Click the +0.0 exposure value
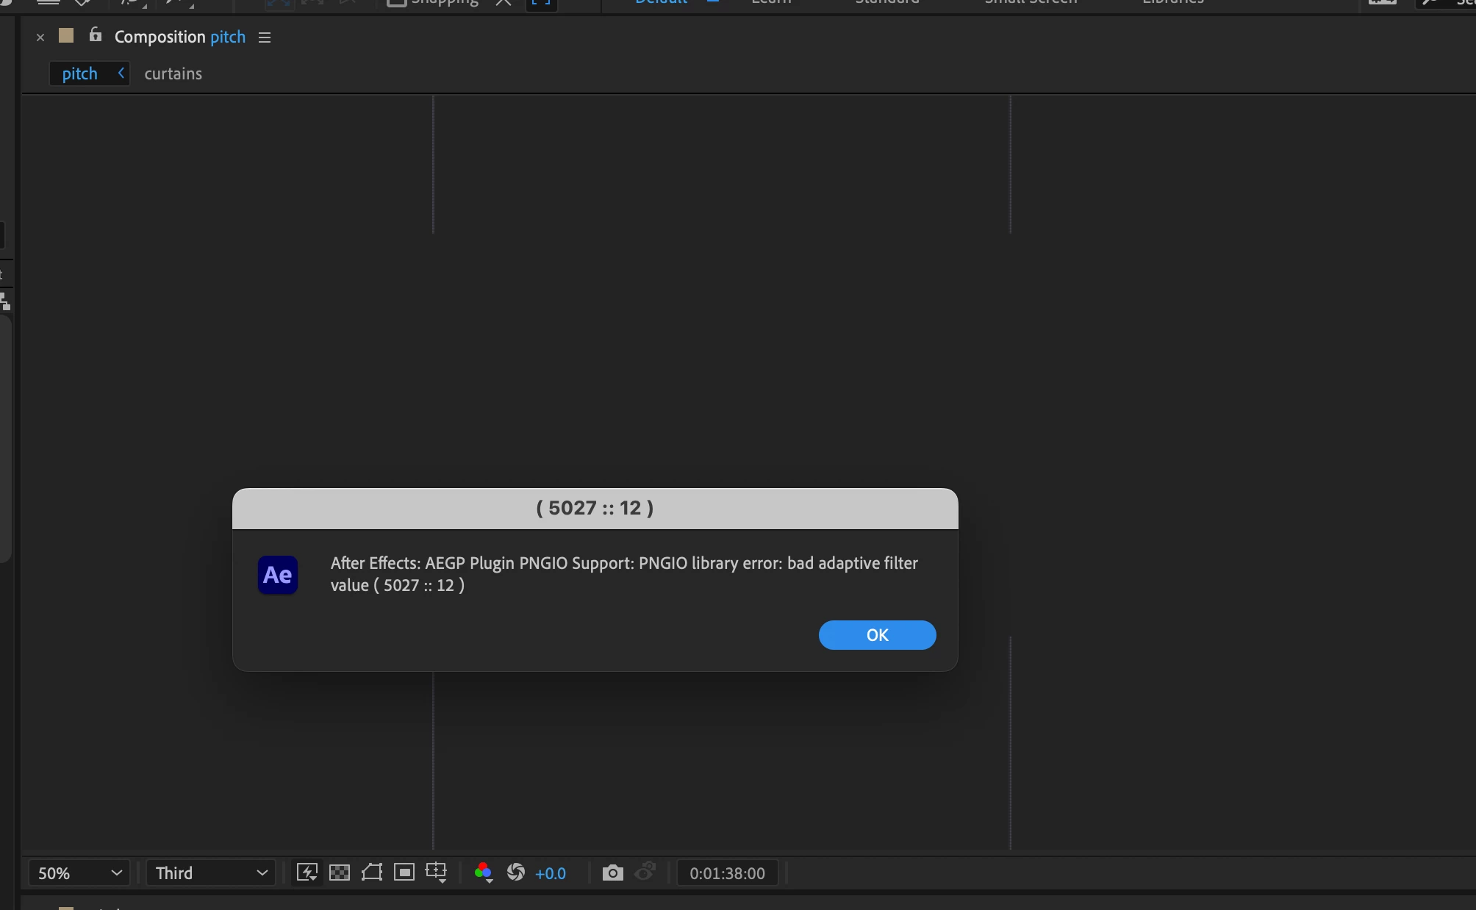1476x910 pixels. tap(551, 873)
